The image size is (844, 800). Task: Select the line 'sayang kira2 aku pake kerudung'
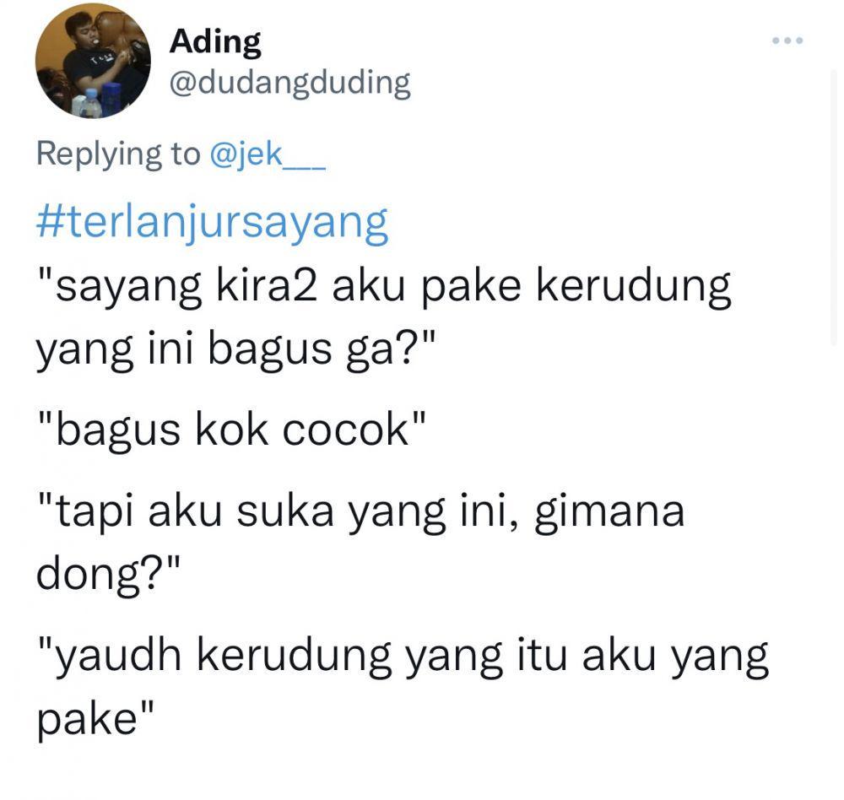point(385,288)
